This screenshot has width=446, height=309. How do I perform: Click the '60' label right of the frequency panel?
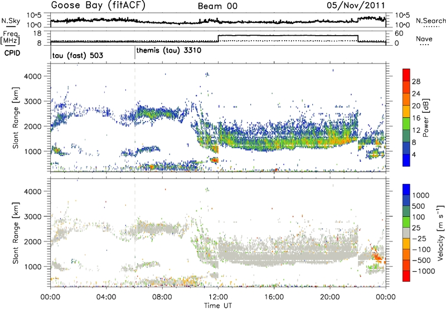399,33
